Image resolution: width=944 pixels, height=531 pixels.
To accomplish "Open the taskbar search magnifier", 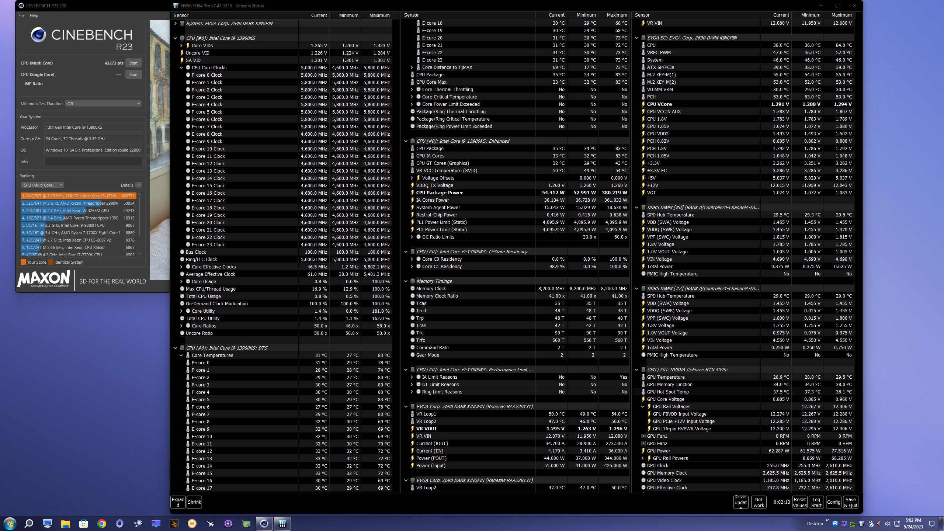I will [29, 524].
